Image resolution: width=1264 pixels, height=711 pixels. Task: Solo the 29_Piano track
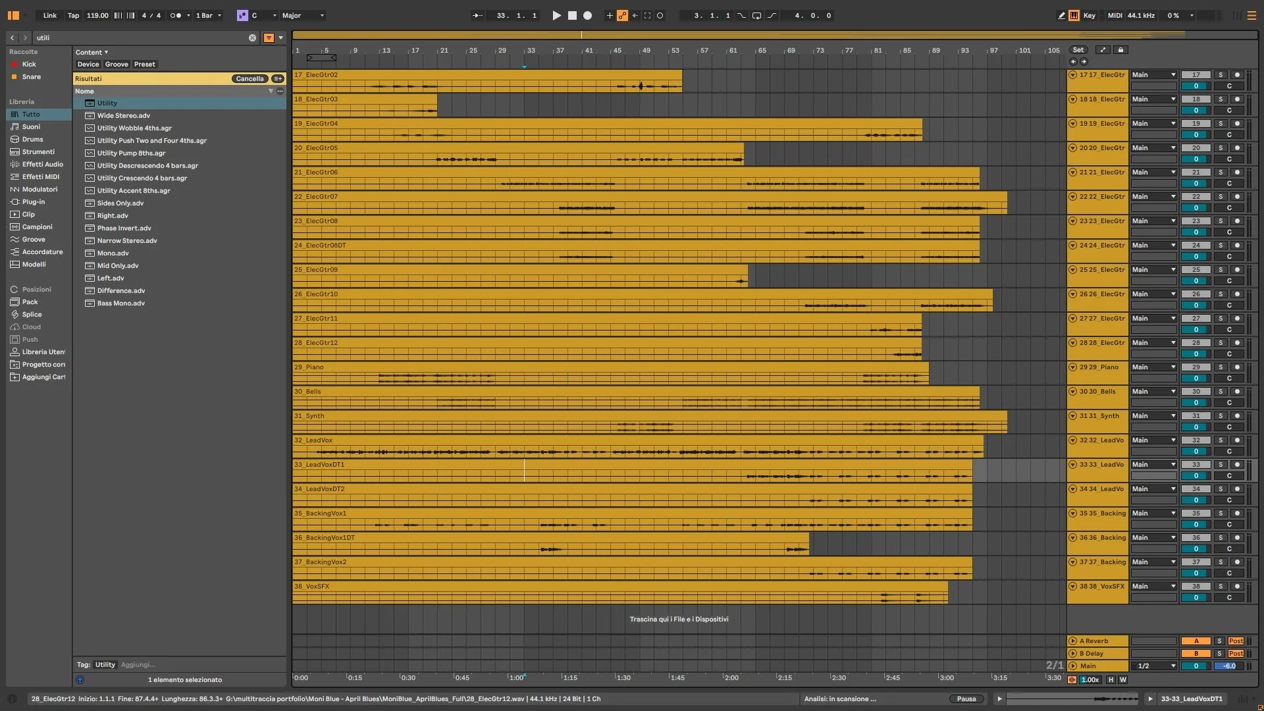1220,367
